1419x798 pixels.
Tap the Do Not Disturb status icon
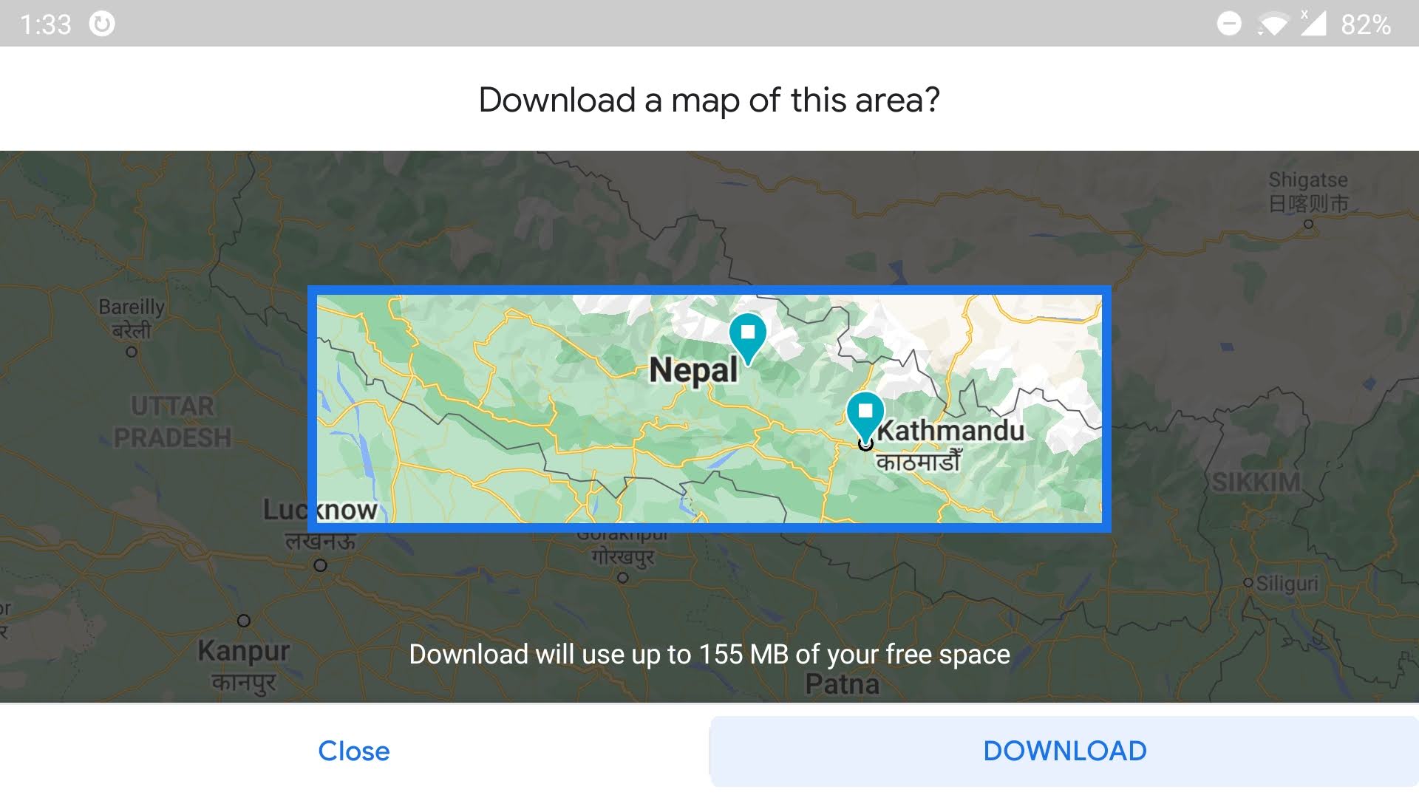click(x=1228, y=24)
